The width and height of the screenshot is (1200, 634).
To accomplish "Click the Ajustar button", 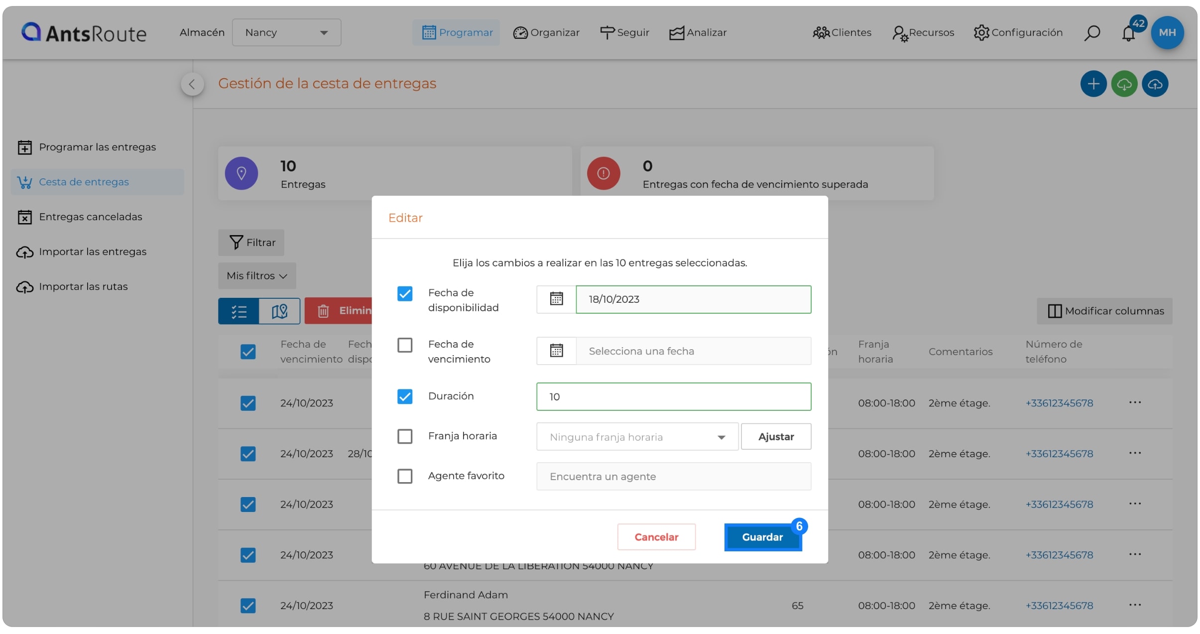I will tap(776, 437).
